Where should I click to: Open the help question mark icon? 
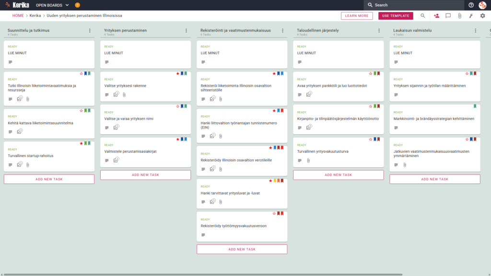pyautogui.click(x=471, y=5)
